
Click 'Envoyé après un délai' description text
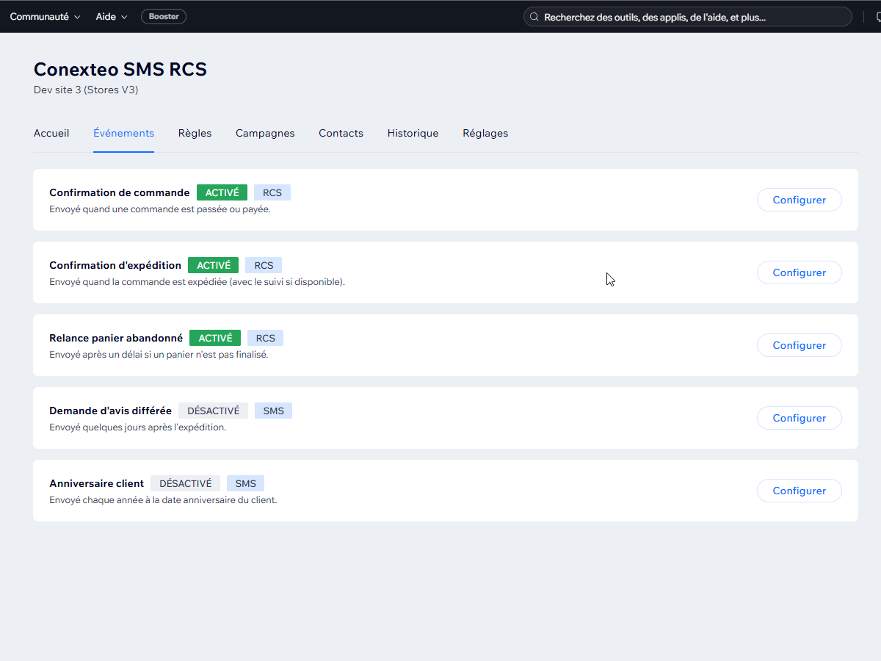tap(159, 354)
